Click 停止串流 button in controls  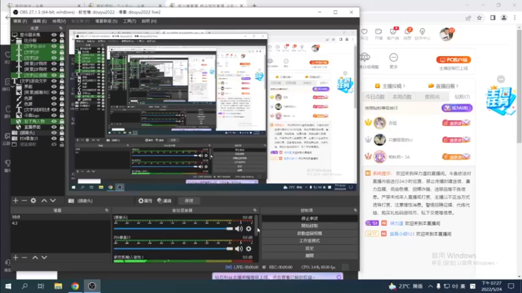tap(309, 219)
